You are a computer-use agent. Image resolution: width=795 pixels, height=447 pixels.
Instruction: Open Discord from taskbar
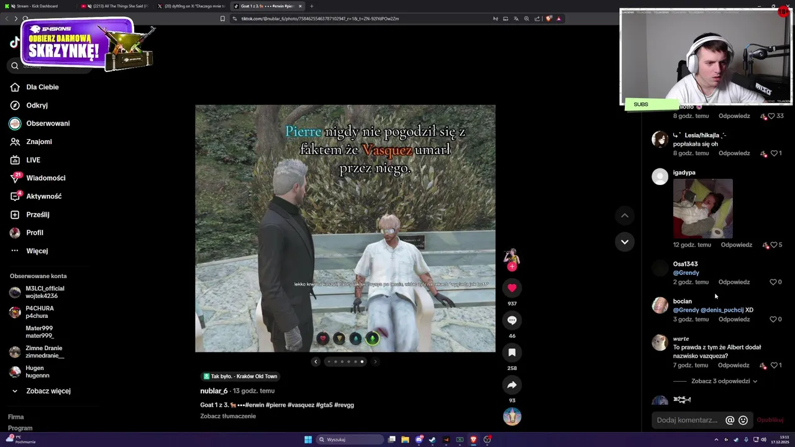pyautogui.click(x=419, y=440)
